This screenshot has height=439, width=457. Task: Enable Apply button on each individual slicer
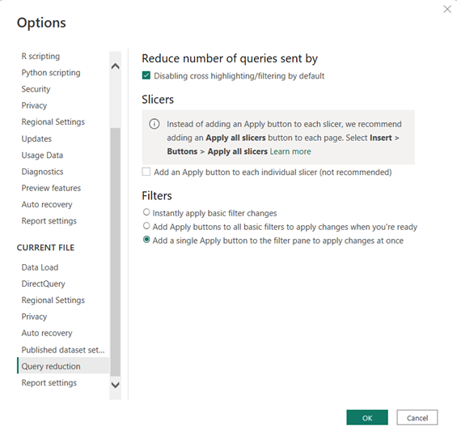146,172
